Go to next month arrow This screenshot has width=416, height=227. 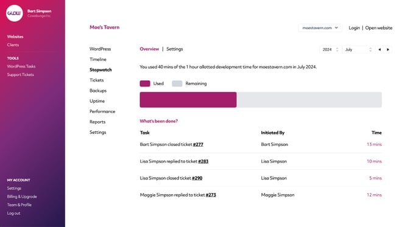(x=388, y=49)
